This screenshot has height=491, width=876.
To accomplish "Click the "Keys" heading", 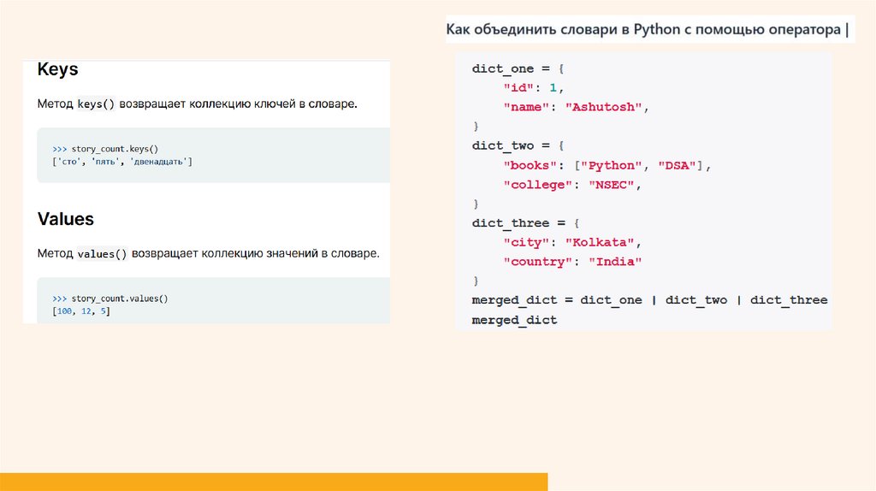I will pos(58,70).
